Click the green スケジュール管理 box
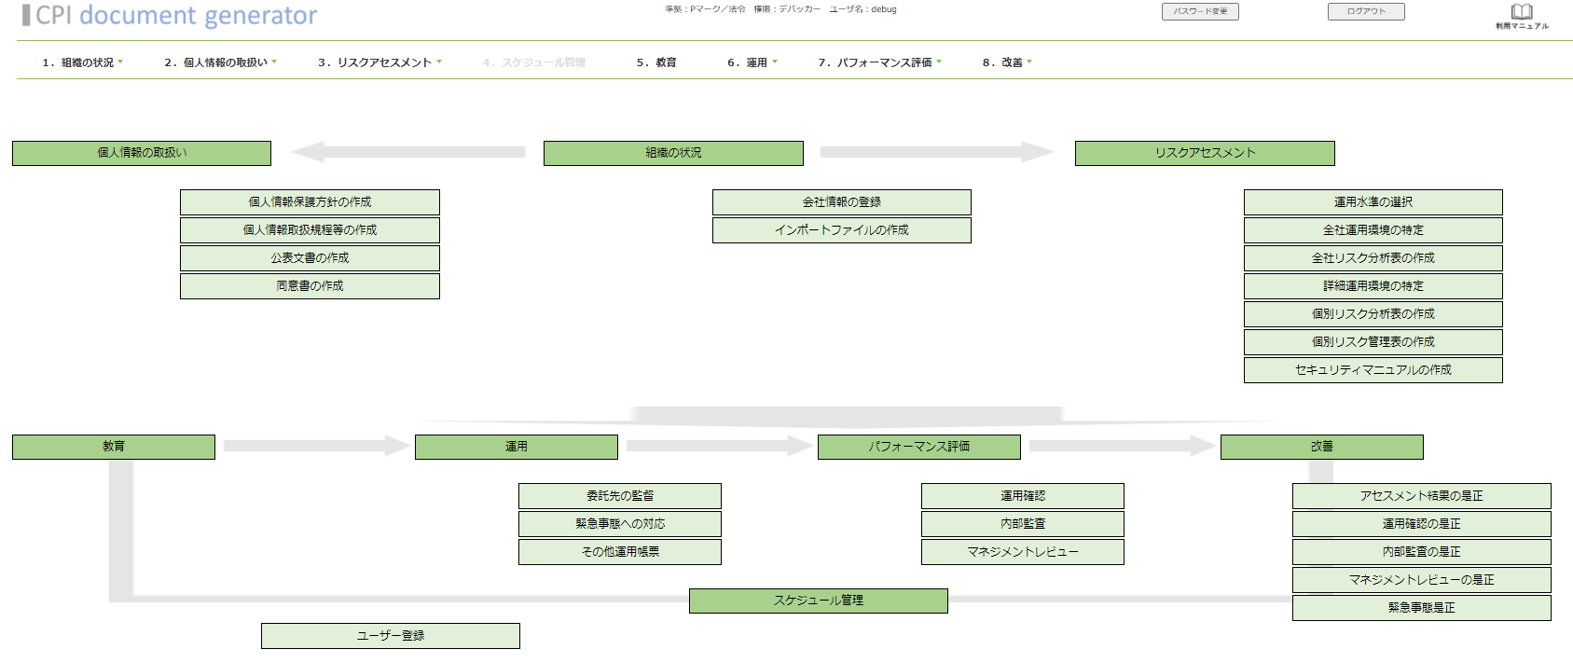1573x663 pixels. pyautogui.click(x=818, y=601)
